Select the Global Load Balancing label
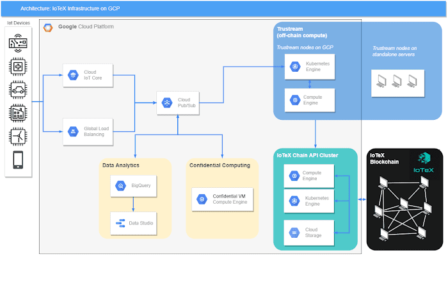 96,131
